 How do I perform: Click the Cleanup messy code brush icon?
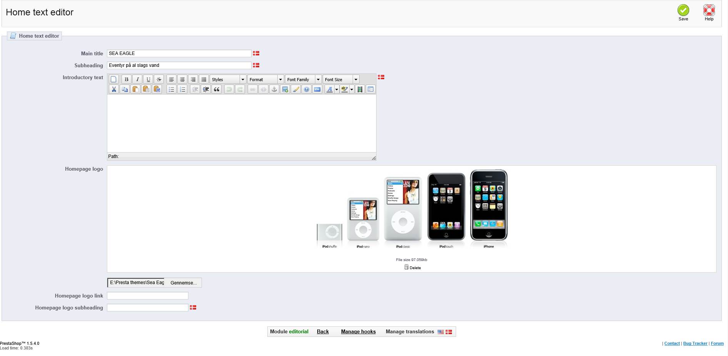pos(296,89)
